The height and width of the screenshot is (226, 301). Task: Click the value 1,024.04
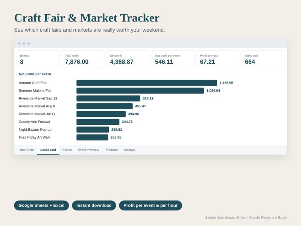click(213, 91)
